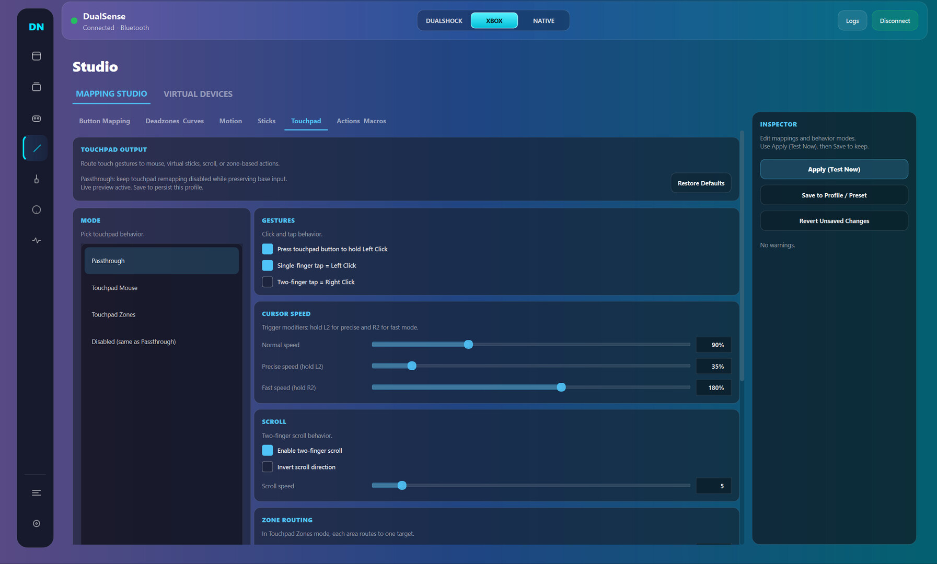Select Touchpad Mouse mode from the list
This screenshot has width=937, height=564.
[x=114, y=288]
